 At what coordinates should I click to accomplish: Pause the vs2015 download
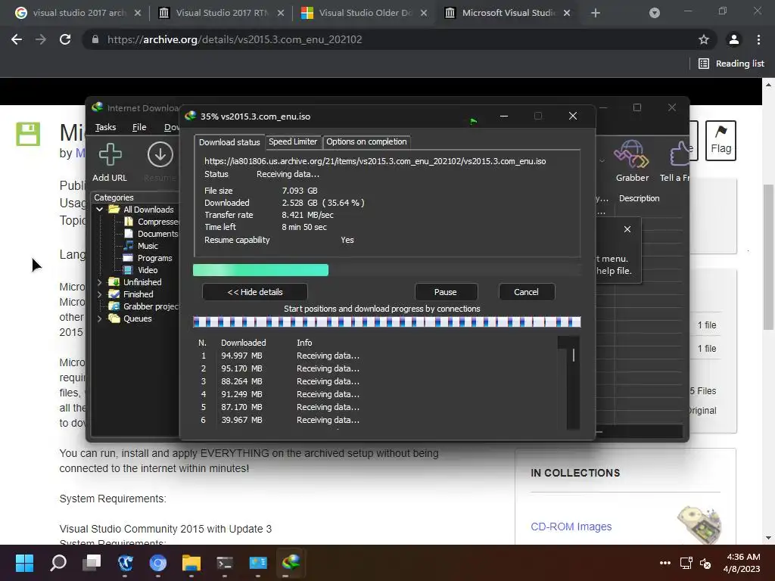click(x=445, y=292)
